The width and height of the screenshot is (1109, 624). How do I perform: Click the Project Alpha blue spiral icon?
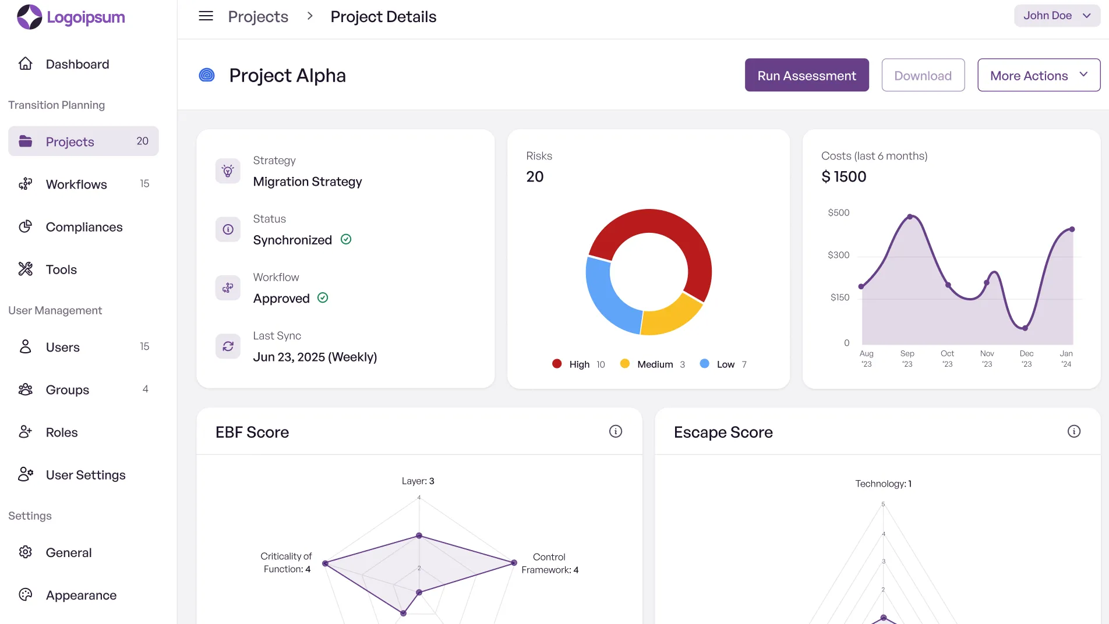(x=207, y=75)
